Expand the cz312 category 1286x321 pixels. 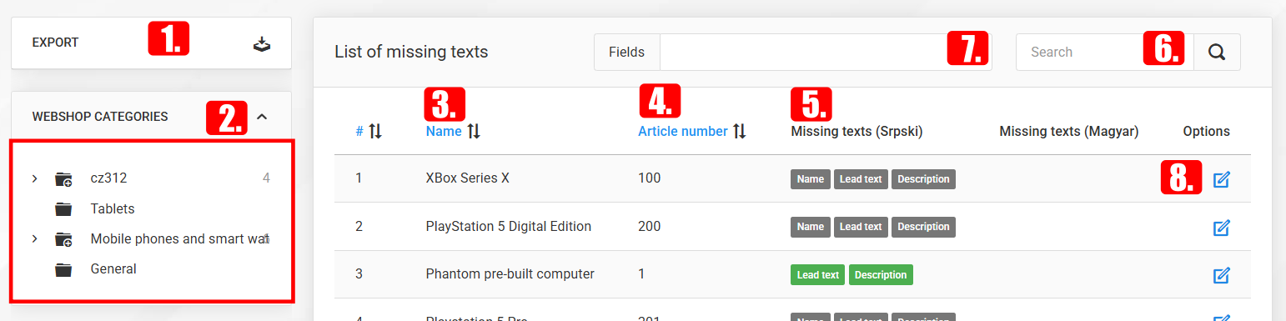(x=34, y=178)
